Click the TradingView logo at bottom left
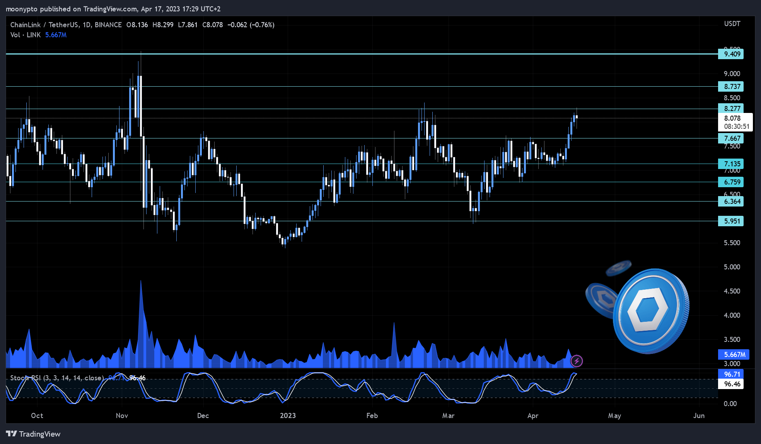The image size is (761, 444). [x=33, y=434]
